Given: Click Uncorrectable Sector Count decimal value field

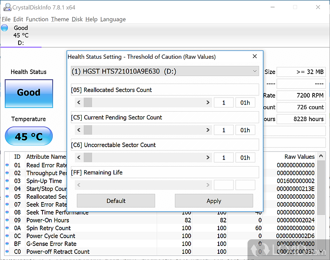Looking at the screenshot, I should point(224,157).
